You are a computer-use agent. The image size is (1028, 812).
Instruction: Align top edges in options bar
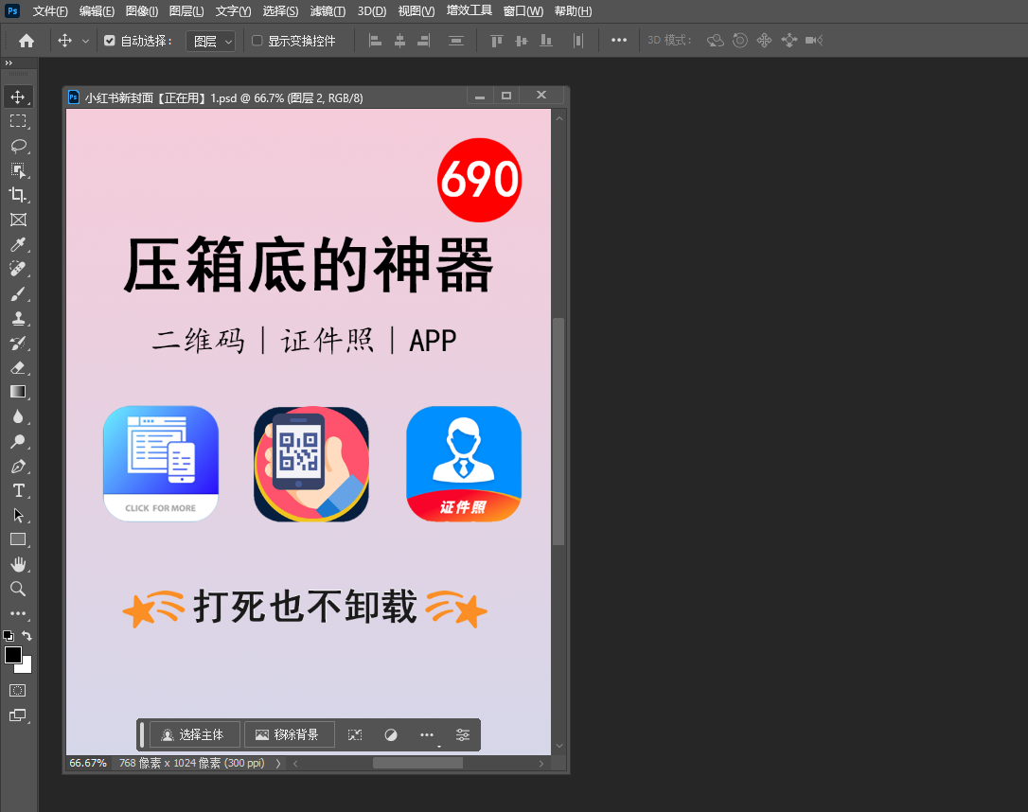click(x=497, y=41)
